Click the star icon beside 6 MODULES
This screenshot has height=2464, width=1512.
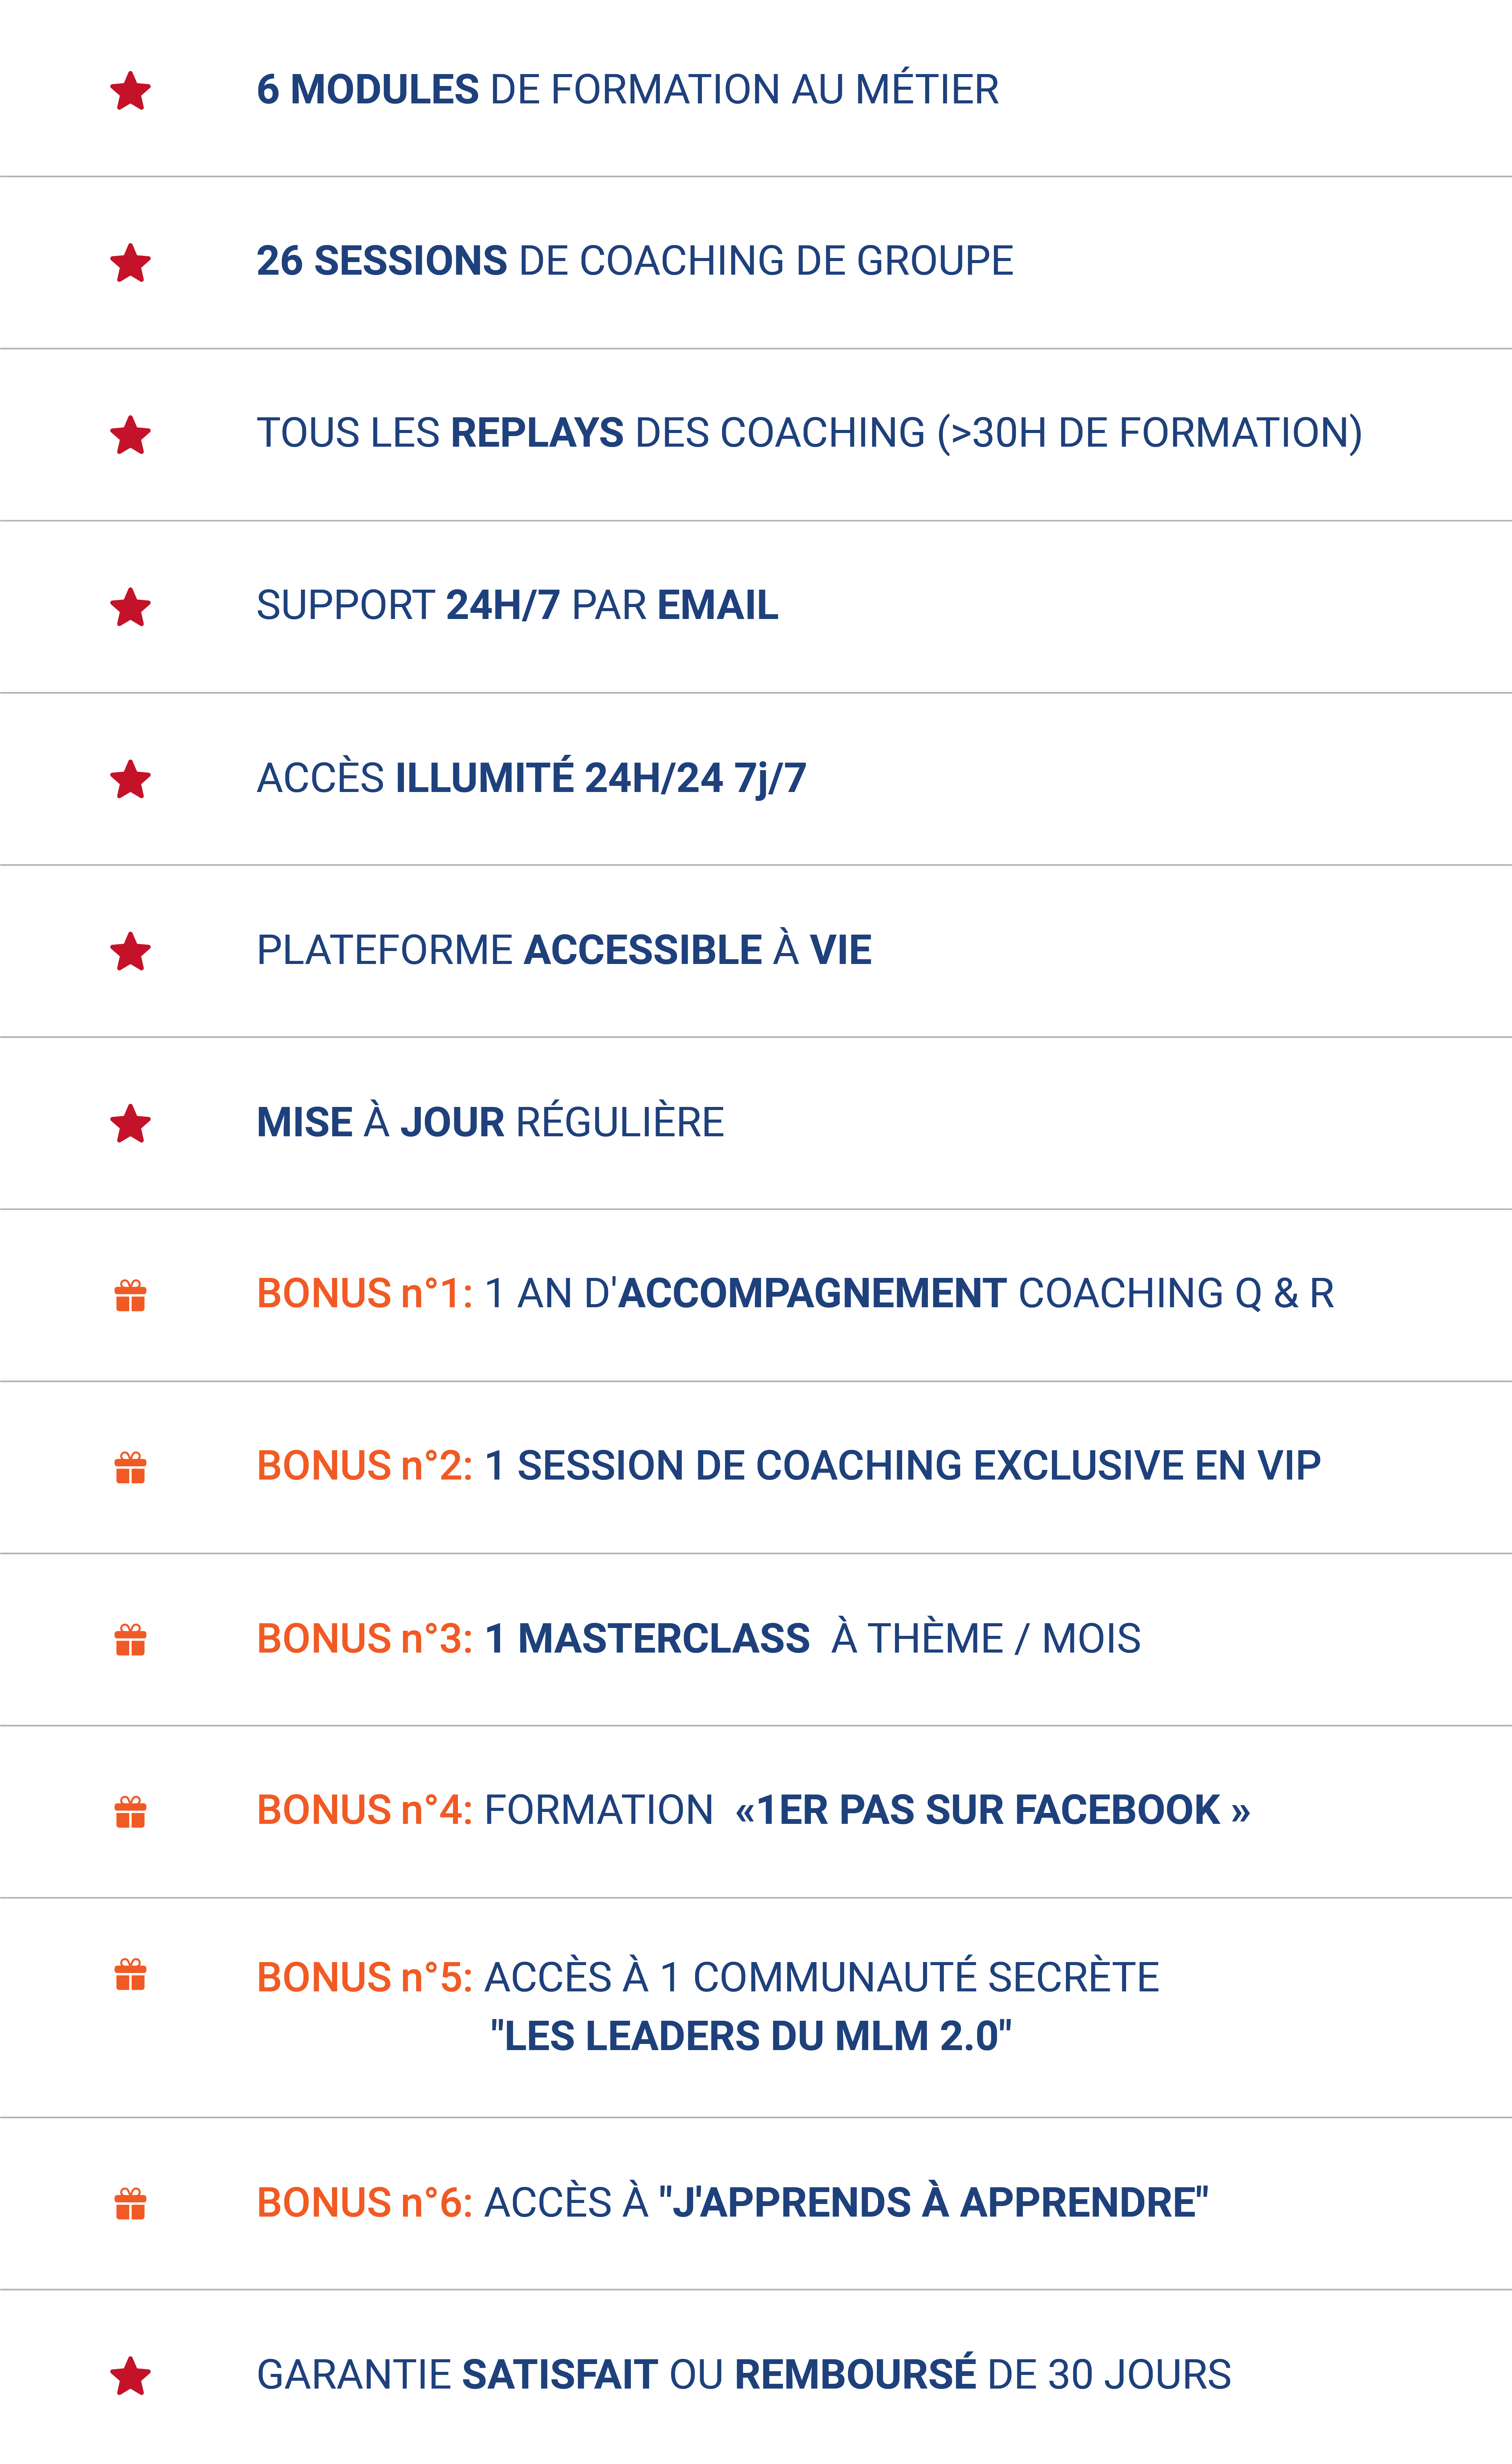pyautogui.click(x=130, y=91)
